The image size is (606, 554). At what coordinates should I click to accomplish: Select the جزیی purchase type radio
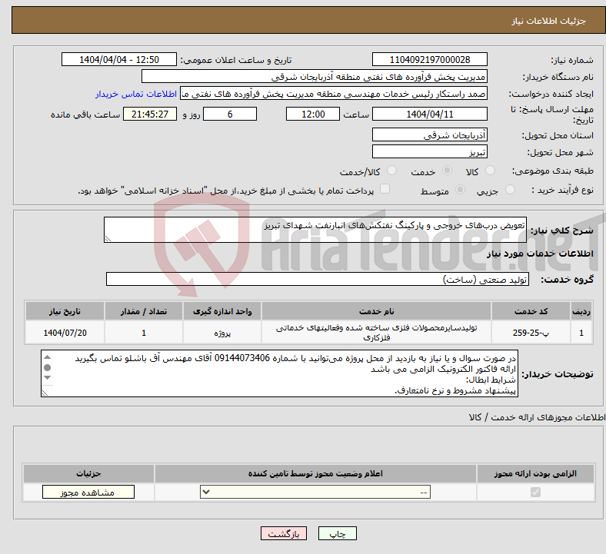(510, 190)
